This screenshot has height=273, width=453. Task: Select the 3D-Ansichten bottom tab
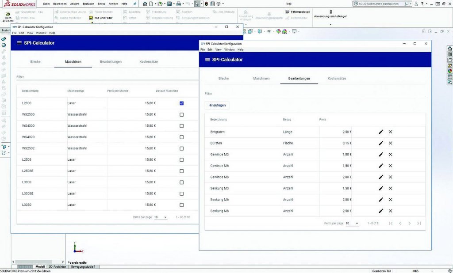point(58,267)
